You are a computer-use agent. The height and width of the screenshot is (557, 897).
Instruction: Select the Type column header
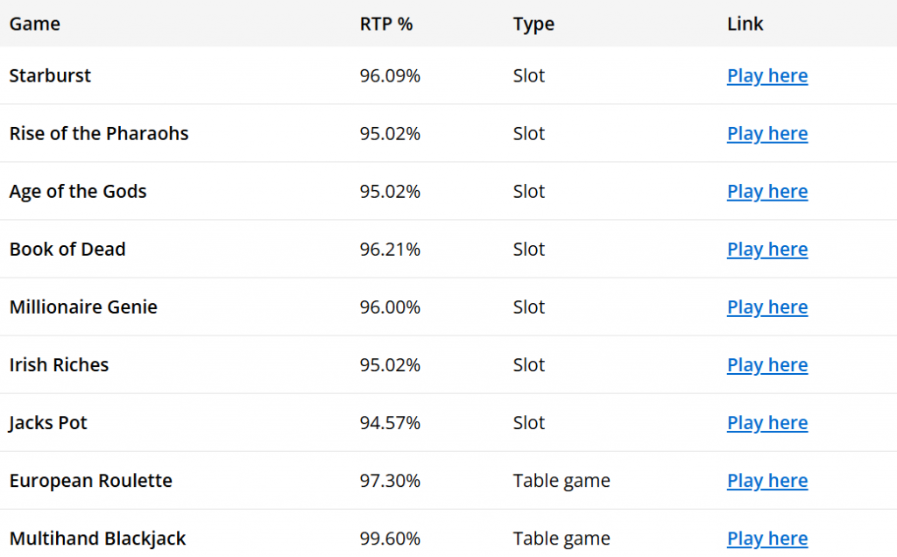coord(533,24)
